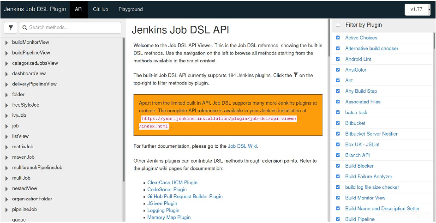Toggle the Filter by Plugin master checkbox
Viewport: 436px width, 223px height.
(x=338, y=25)
